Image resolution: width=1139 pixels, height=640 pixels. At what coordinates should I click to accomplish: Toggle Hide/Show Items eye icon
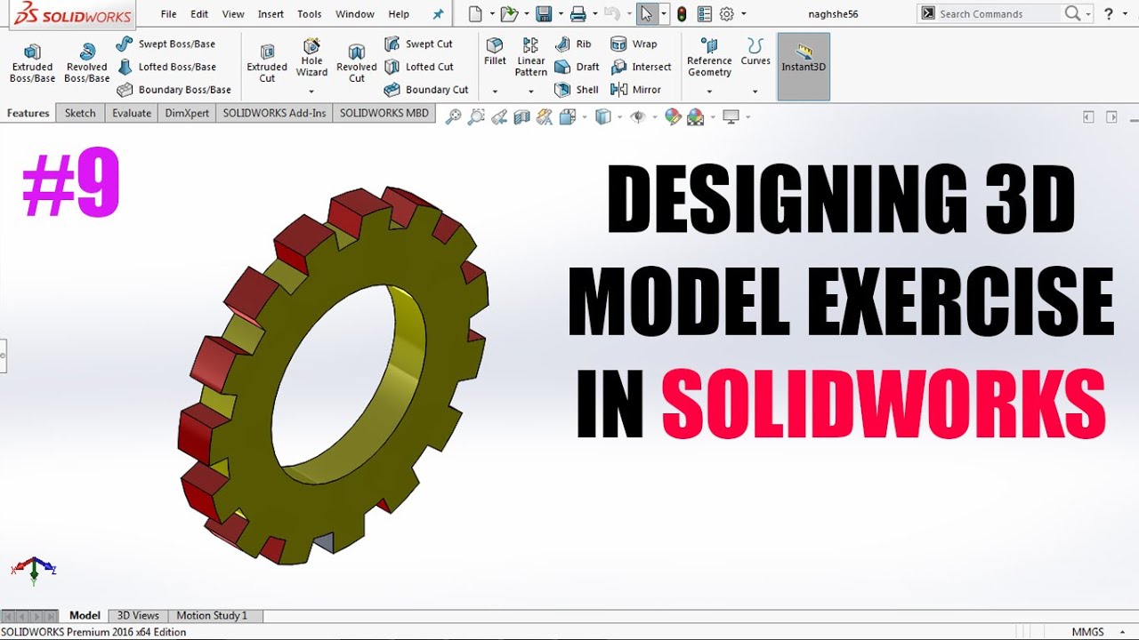coord(637,116)
